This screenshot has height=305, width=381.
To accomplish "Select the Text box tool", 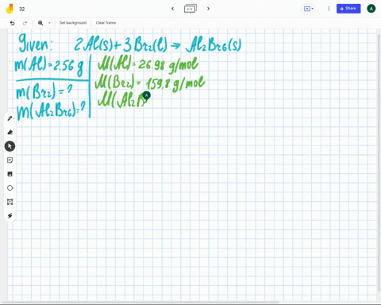I will [10, 202].
